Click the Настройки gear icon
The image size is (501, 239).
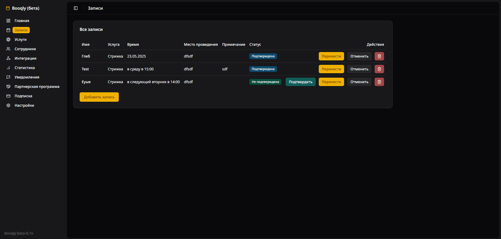8,105
